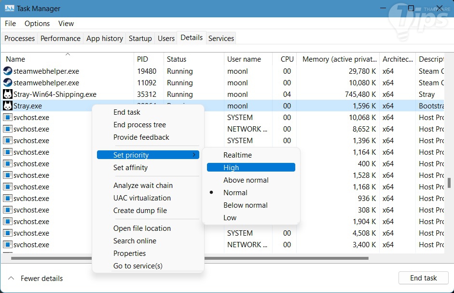Image resolution: width=454 pixels, height=293 pixels.
Task: Collapse view with Fewer details
Action: point(41,278)
